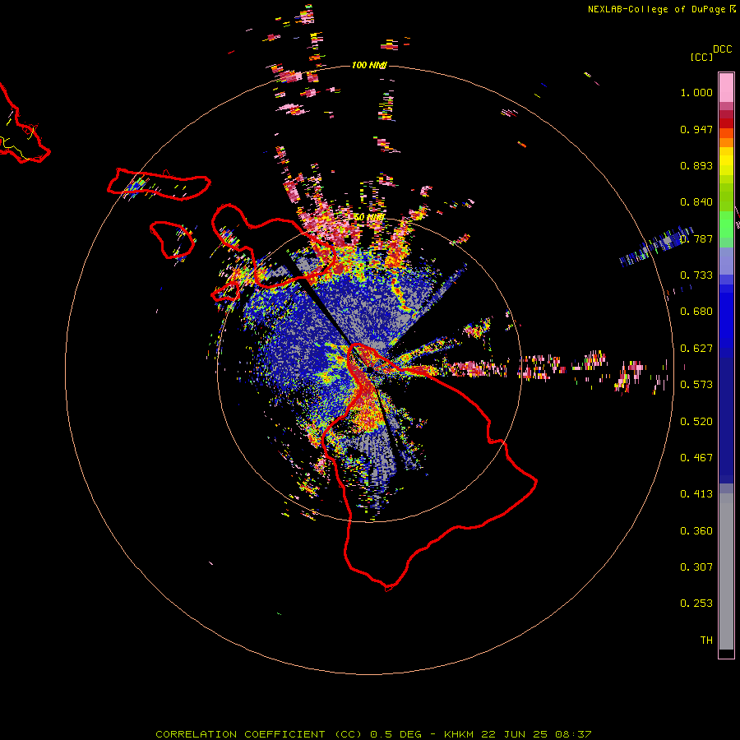
Task: Click the 0.680 scale value
Action: [696, 312]
